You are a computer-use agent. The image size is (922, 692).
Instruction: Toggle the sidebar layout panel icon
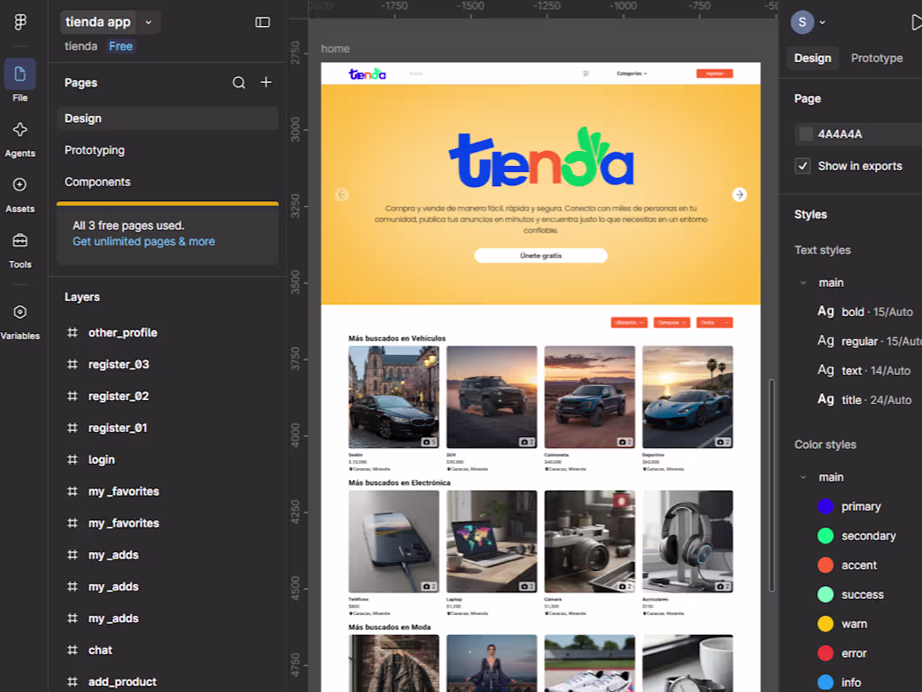tap(262, 23)
